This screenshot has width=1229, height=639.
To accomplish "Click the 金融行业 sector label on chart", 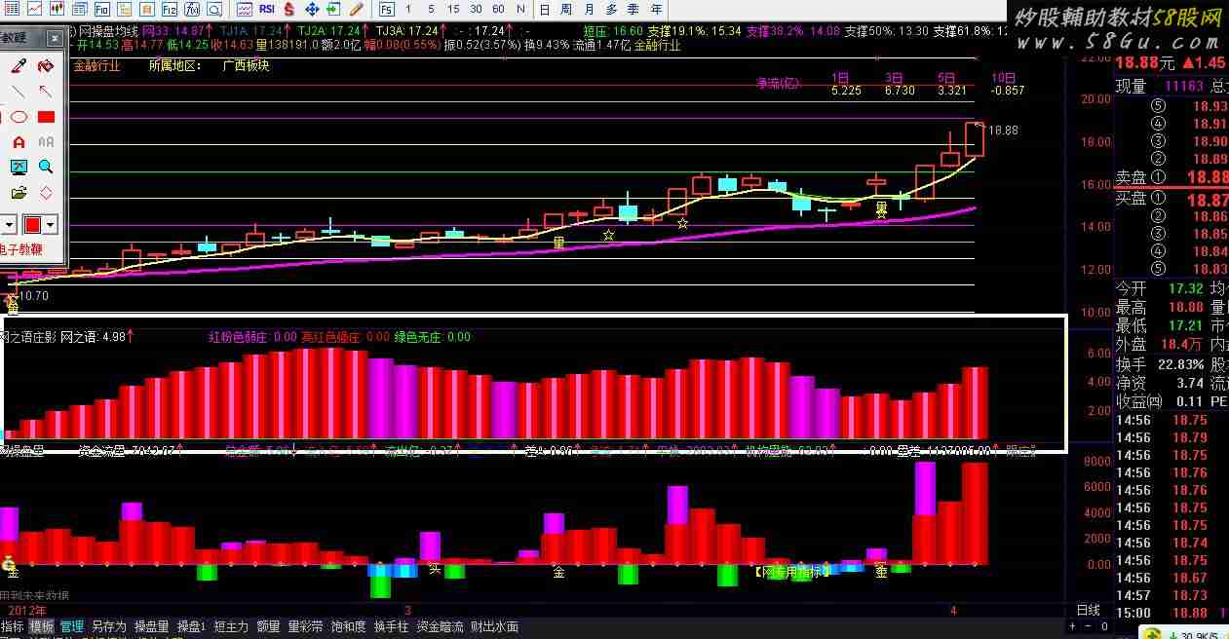I will (96, 66).
